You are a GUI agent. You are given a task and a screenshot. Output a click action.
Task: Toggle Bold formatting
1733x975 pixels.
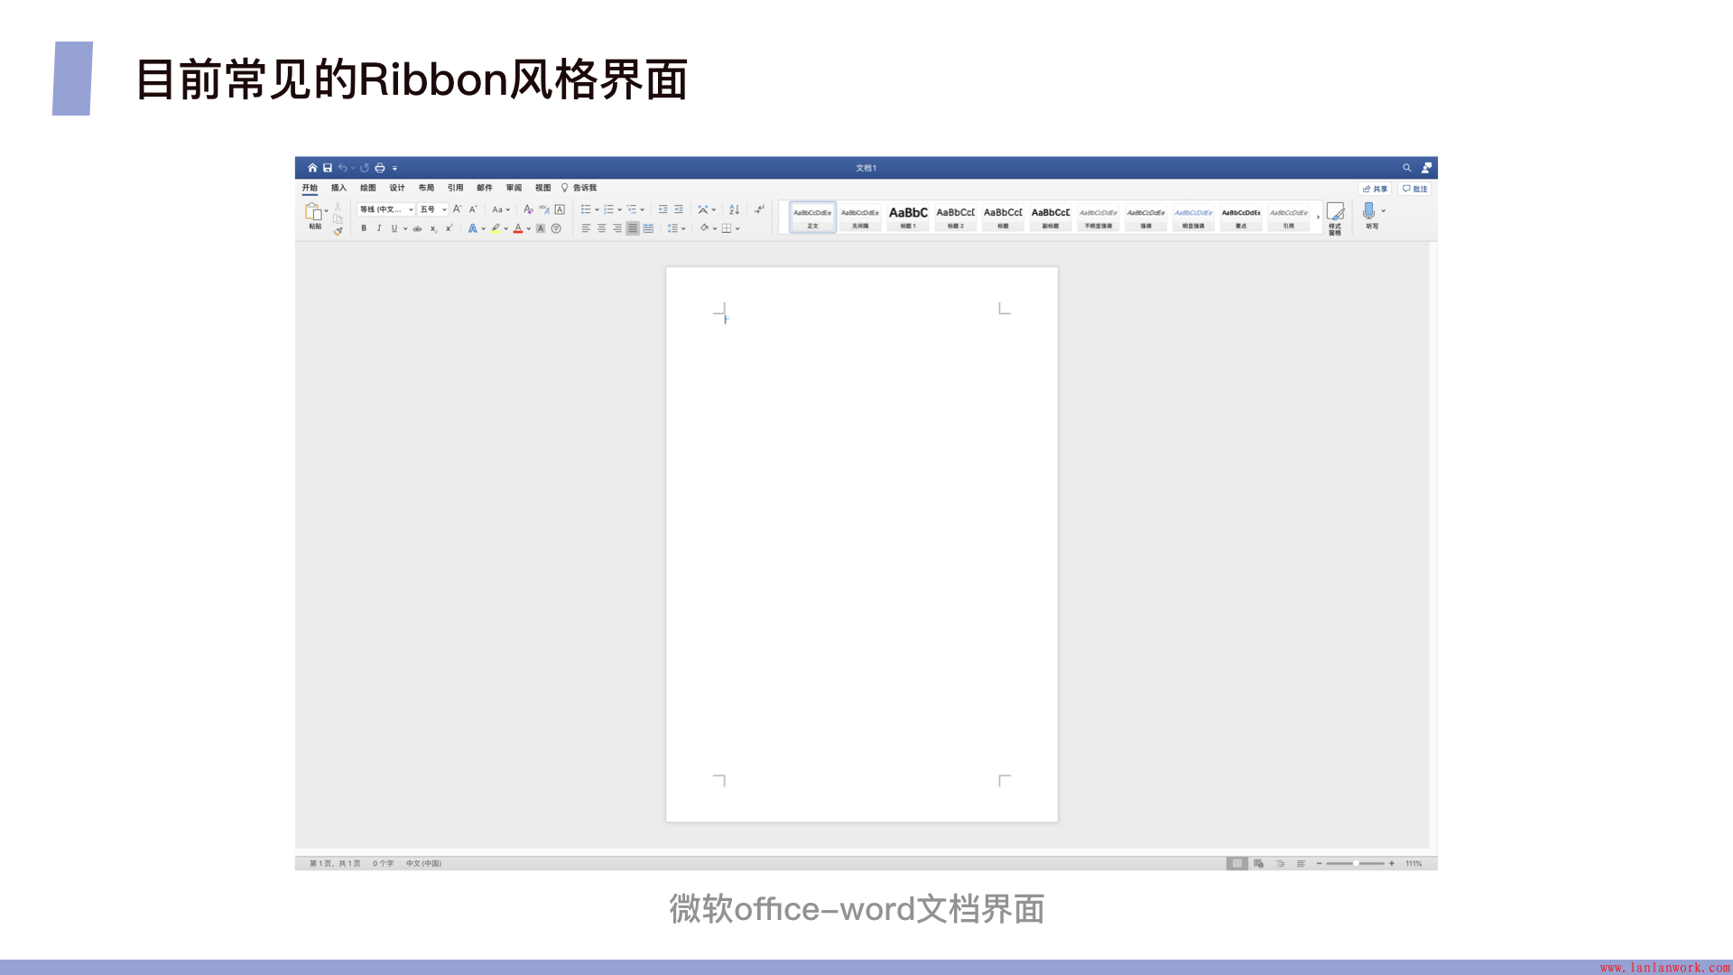pyautogui.click(x=364, y=228)
